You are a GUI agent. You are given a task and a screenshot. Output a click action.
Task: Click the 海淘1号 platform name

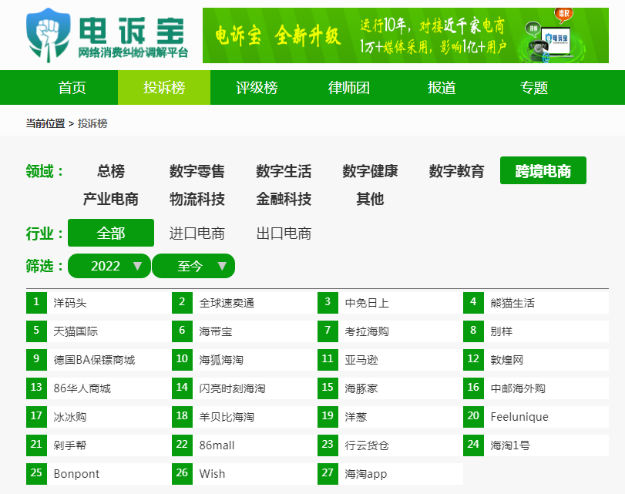point(510,445)
